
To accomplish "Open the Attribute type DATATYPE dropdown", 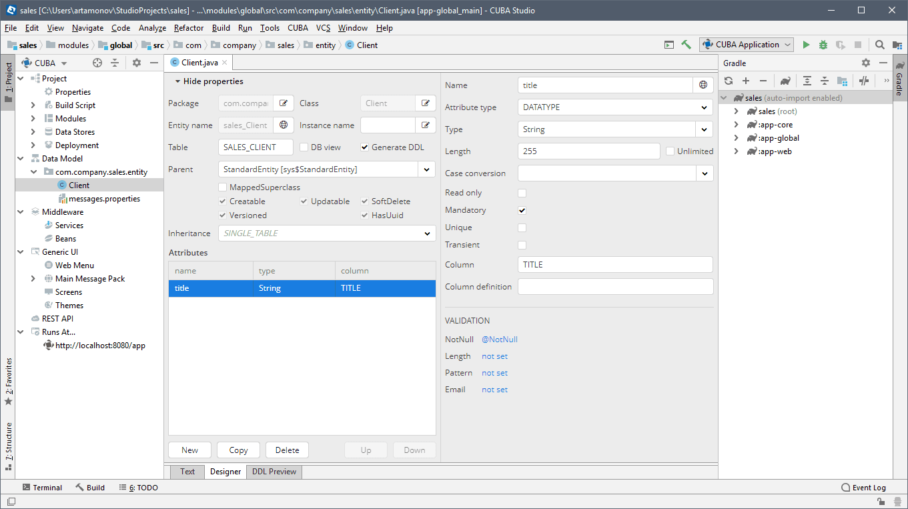I will click(x=615, y=107).
